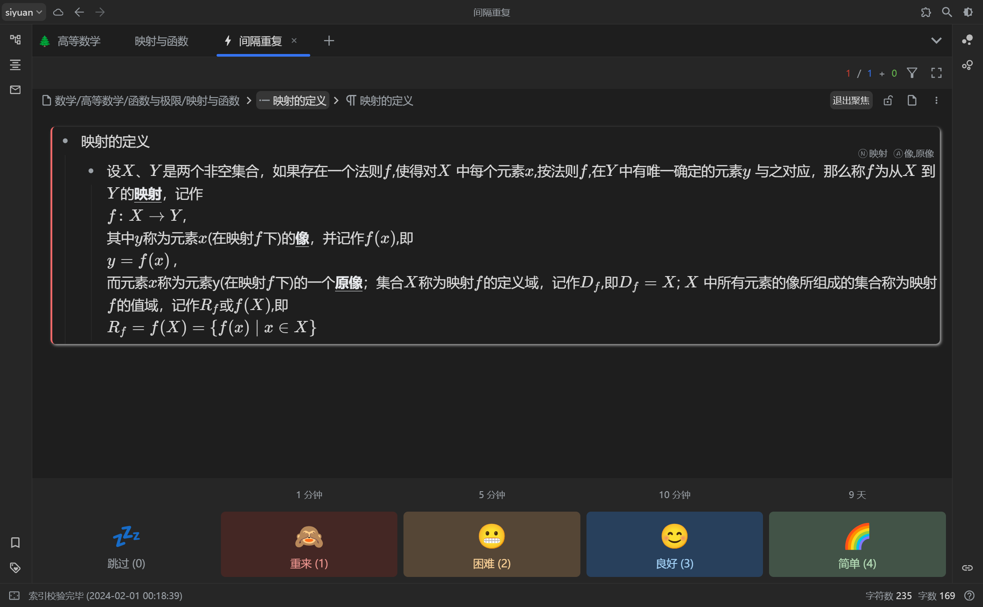Filter flashcard decks with funnel icon

tap(912, 73)
